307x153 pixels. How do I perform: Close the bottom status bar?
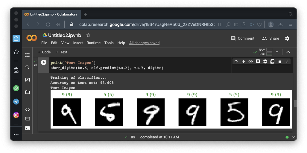pos(293,137)
